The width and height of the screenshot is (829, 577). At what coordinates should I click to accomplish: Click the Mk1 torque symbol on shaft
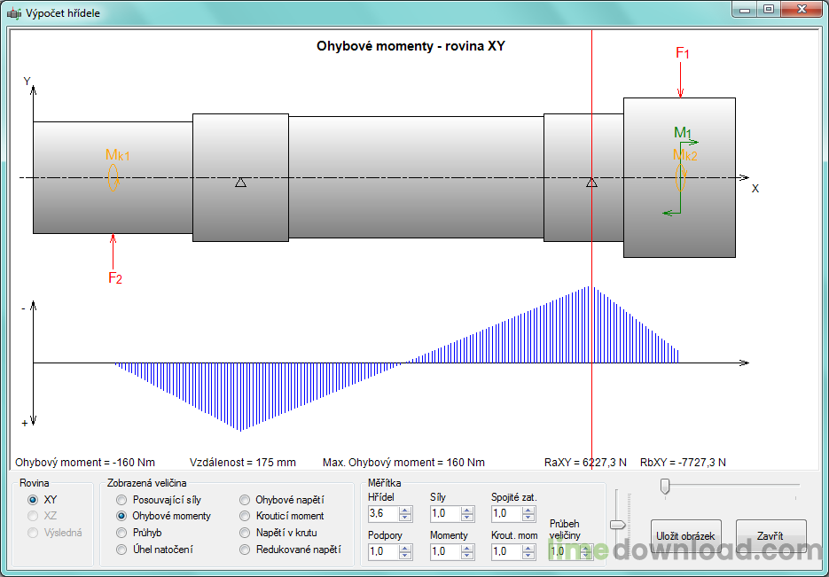tap(113, 176)
